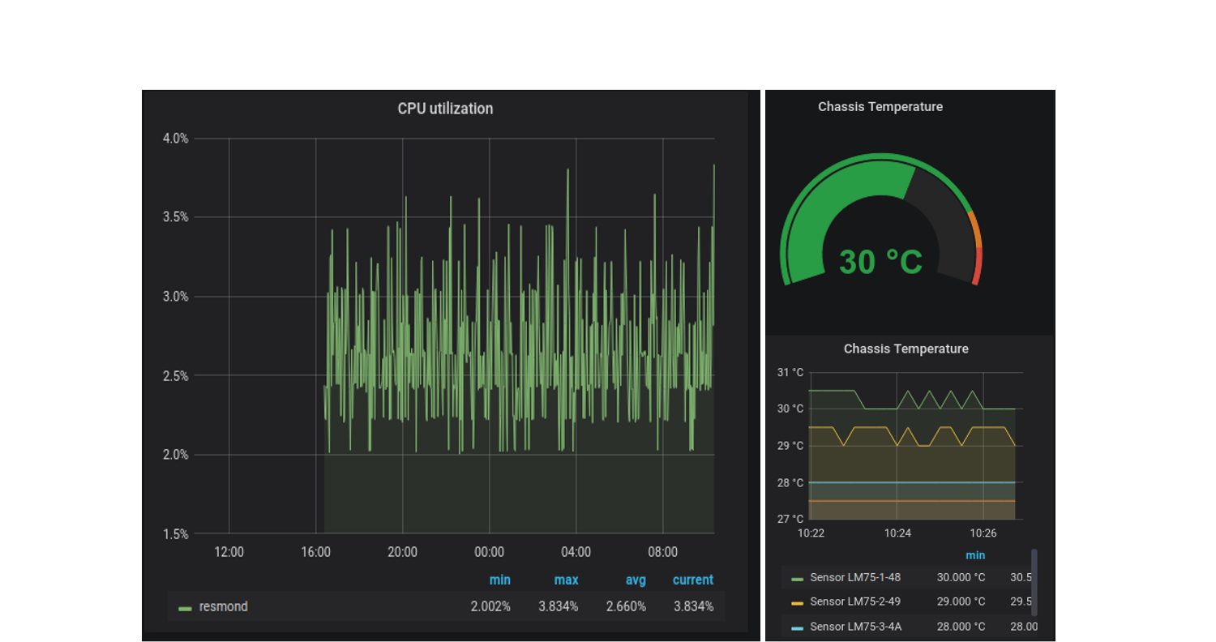Sort CPU legend by current column

point(693,580)
